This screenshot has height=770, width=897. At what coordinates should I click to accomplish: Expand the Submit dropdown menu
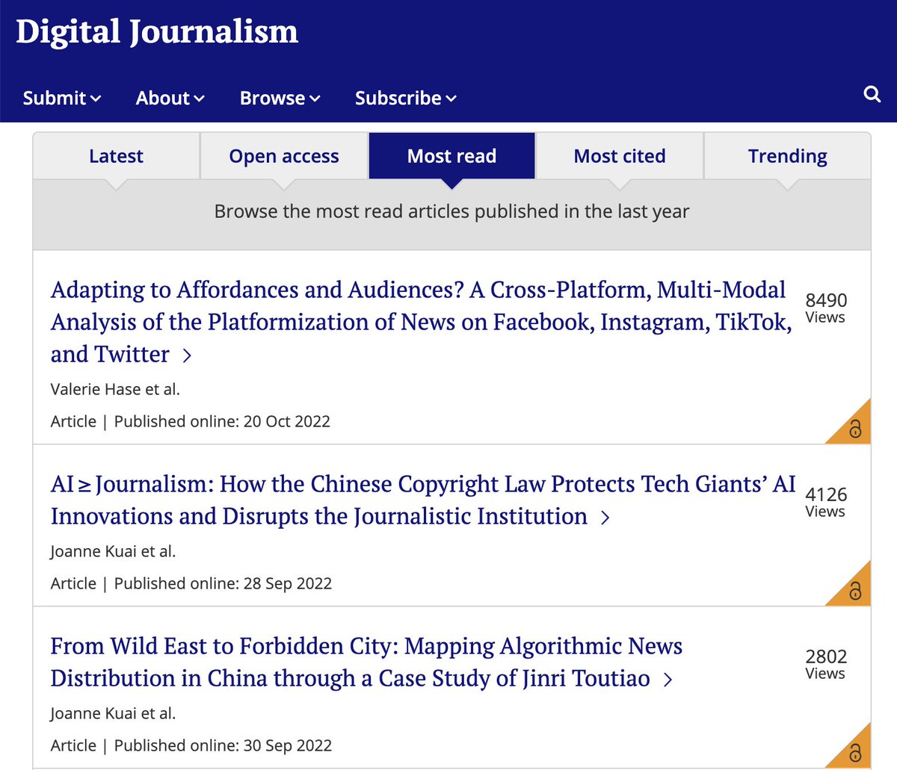pos(62,98)
